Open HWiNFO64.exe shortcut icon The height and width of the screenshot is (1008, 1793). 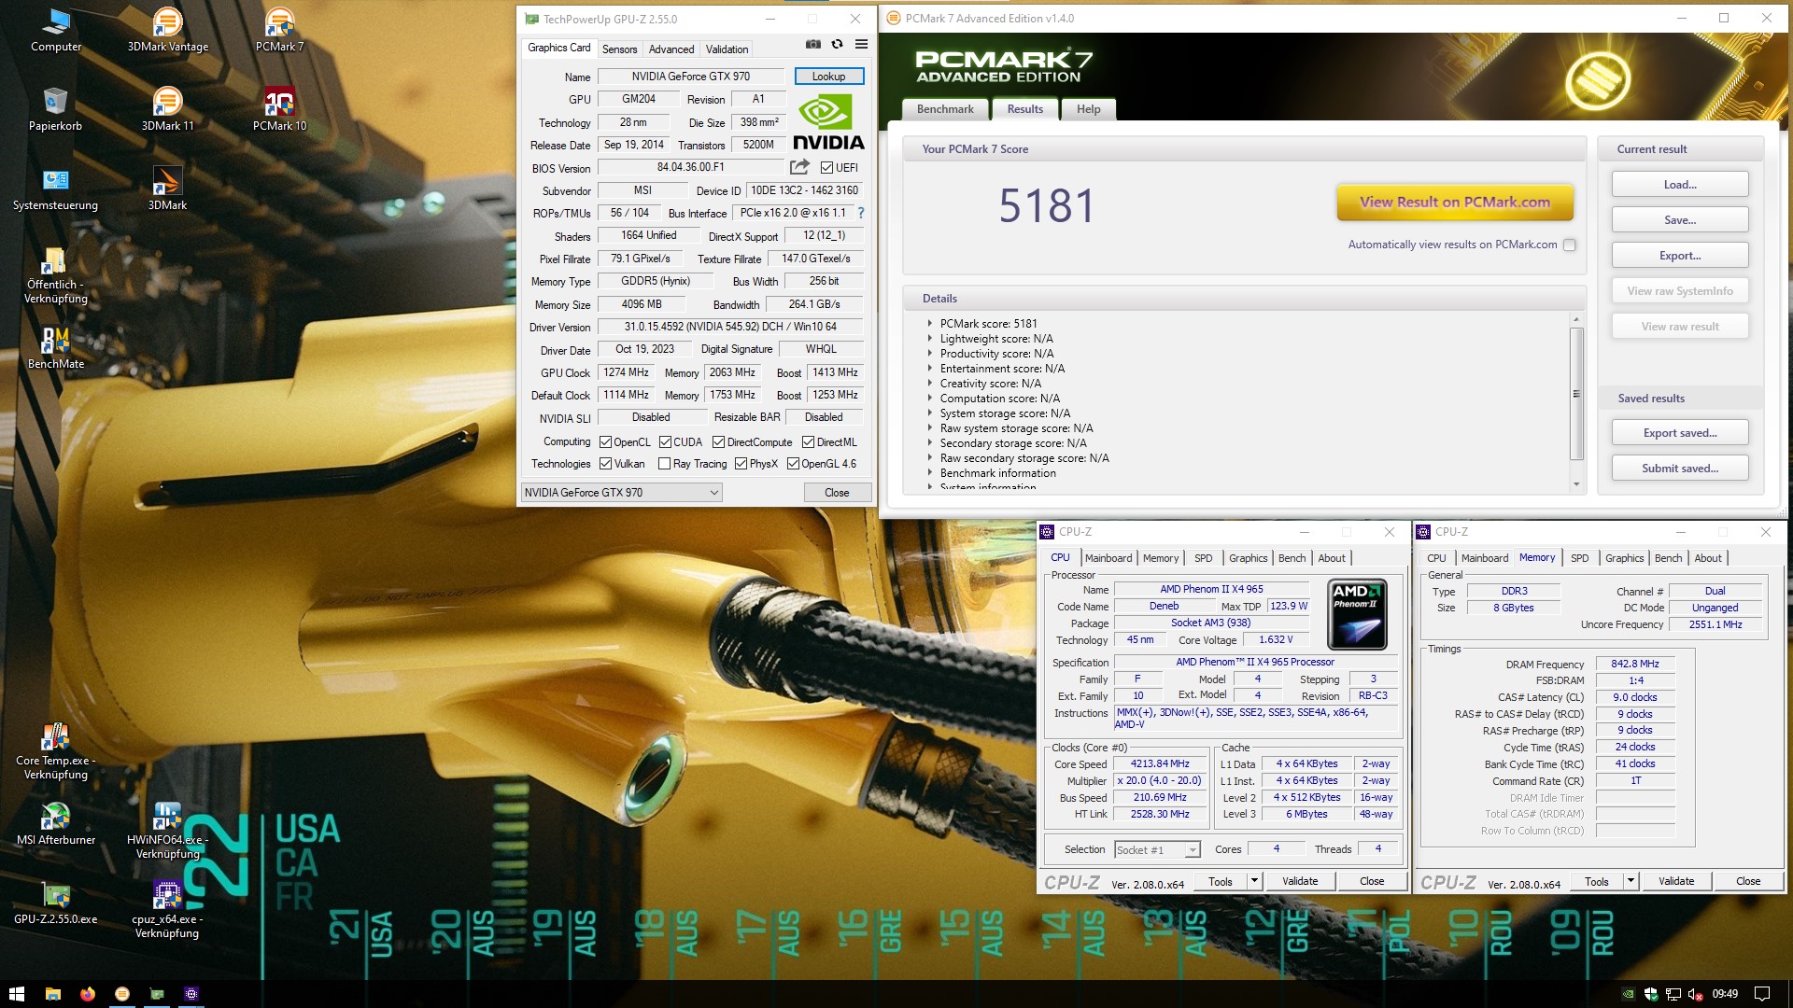167,831
